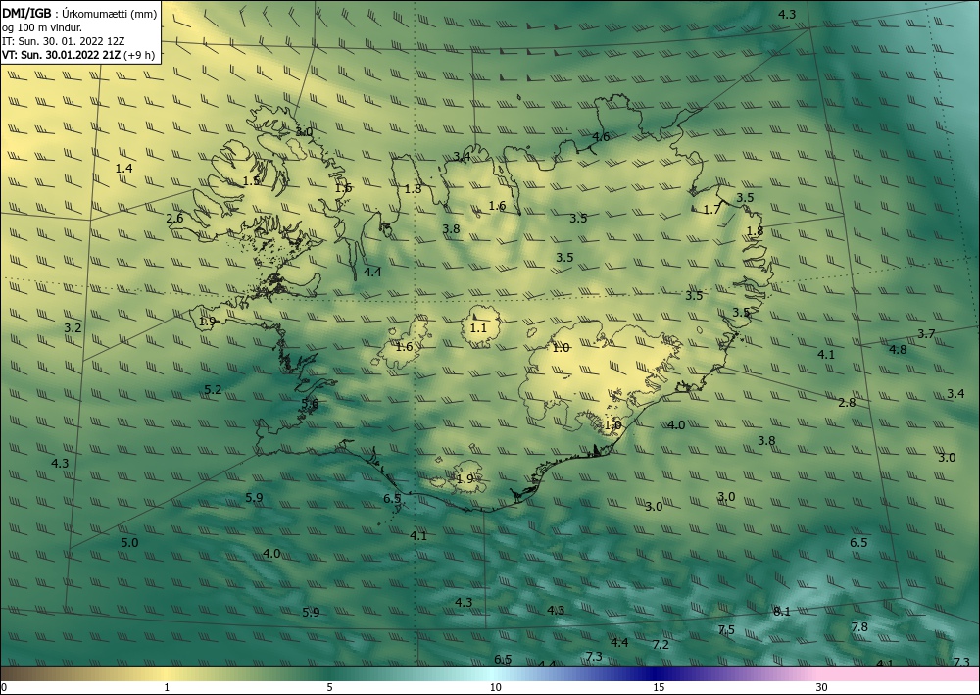
Task: Click the 5 tick label on colorbar
Action: click(329, 687)
